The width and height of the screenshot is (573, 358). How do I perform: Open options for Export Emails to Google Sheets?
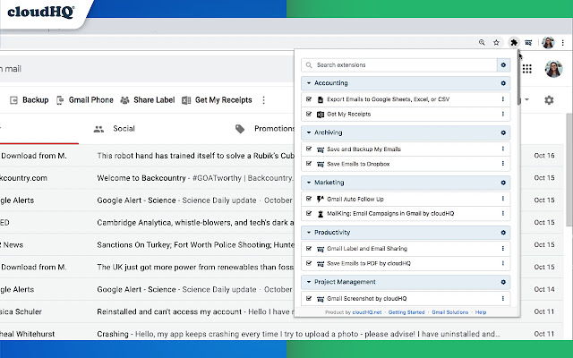point(503,99)
